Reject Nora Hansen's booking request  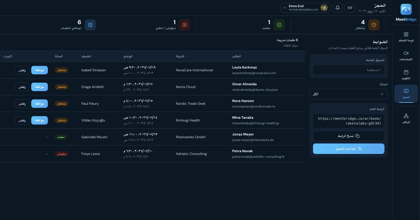click(x=22, y=104)
